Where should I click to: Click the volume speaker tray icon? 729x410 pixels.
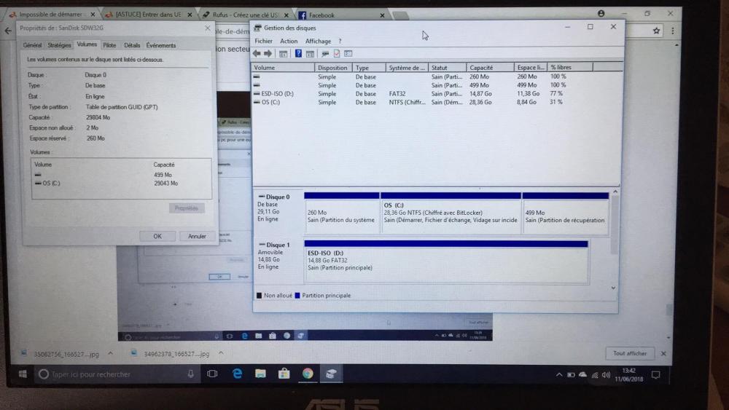607,375
